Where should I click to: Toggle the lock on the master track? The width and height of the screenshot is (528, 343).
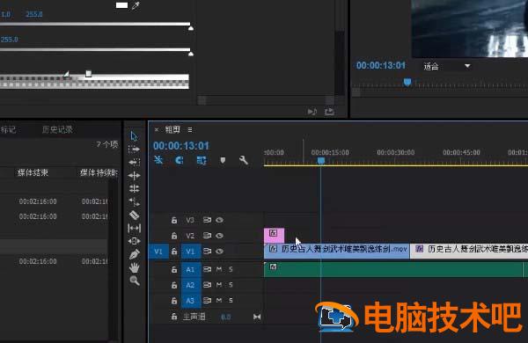coord(174,317)
